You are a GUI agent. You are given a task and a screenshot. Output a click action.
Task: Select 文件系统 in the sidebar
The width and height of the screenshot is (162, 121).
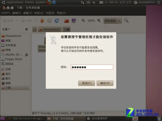tap(15, 45)
